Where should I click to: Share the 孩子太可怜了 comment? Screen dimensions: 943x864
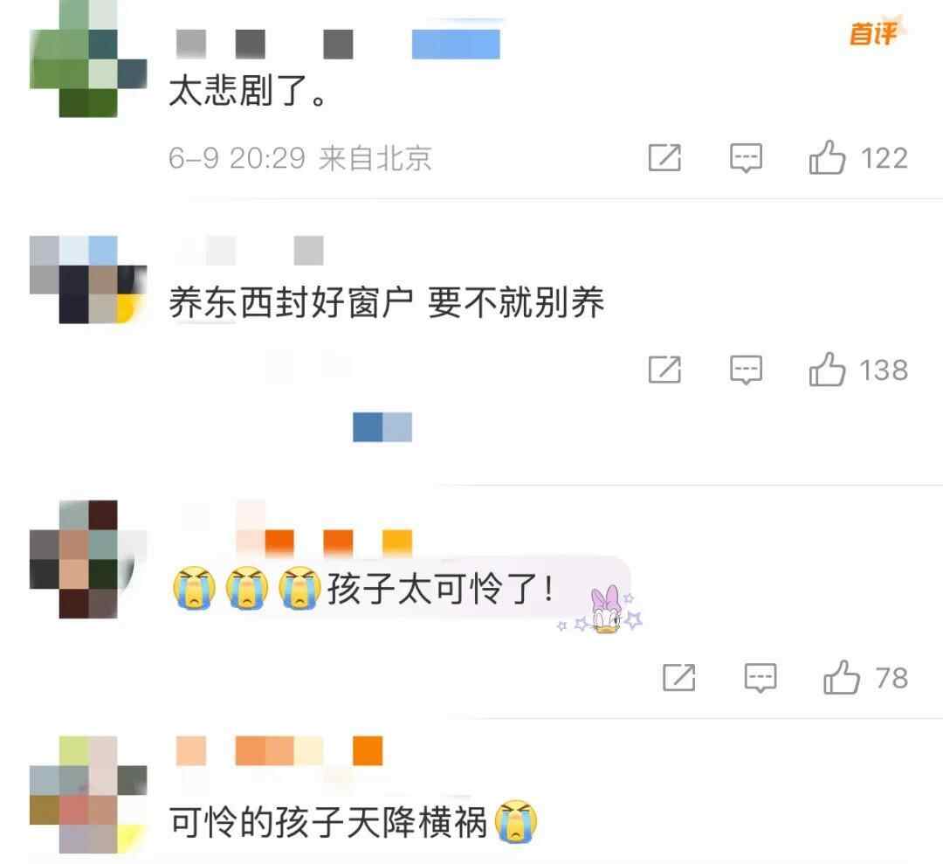click(679, 677)
